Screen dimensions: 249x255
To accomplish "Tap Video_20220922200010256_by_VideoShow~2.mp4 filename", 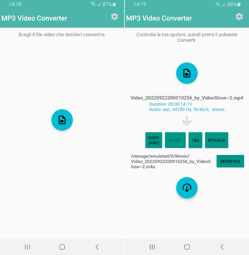I will (187, 98).
